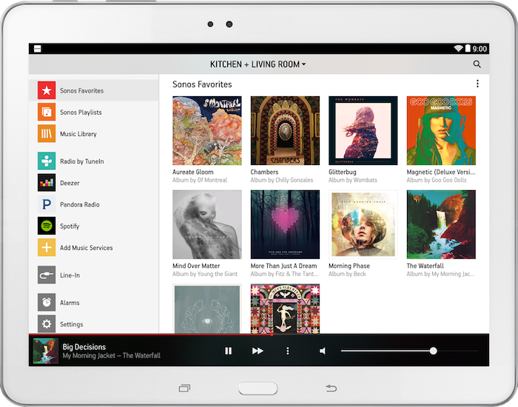Open the Settings gear icon
The width and height of the screenshot is (518, 407).
pyautogui.click(x=47, y=324)
